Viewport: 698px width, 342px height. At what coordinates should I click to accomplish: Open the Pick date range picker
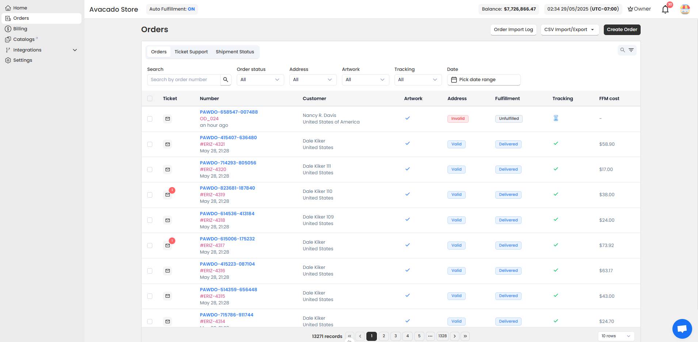pos(484,80)
